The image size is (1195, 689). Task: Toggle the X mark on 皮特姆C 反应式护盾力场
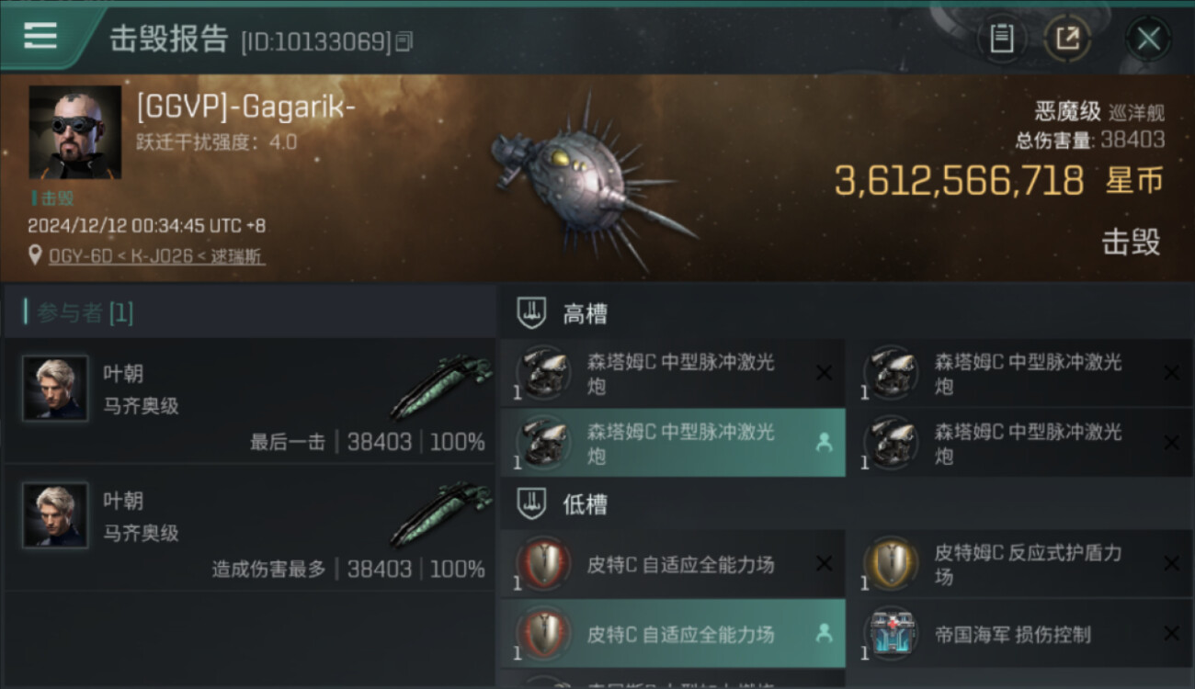[1171, 563]
